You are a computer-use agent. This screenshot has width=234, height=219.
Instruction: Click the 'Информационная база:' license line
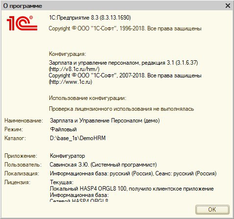79,195
